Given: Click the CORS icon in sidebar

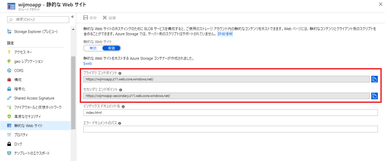Looking at the screenshot, I should (9, 70).
